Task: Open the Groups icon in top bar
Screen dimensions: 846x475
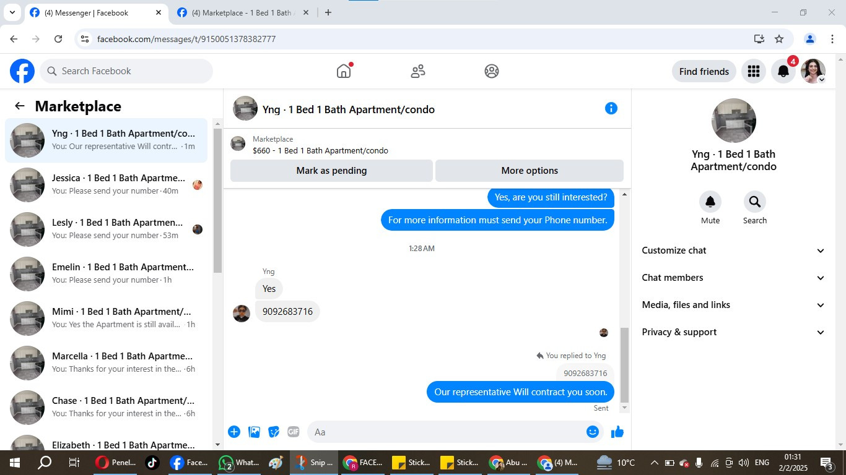Action: (492, 71)
